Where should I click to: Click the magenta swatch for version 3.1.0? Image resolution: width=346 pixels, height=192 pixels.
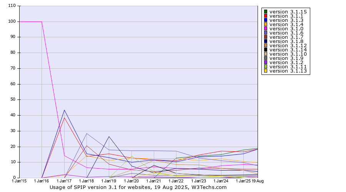[x=266, y=29]
